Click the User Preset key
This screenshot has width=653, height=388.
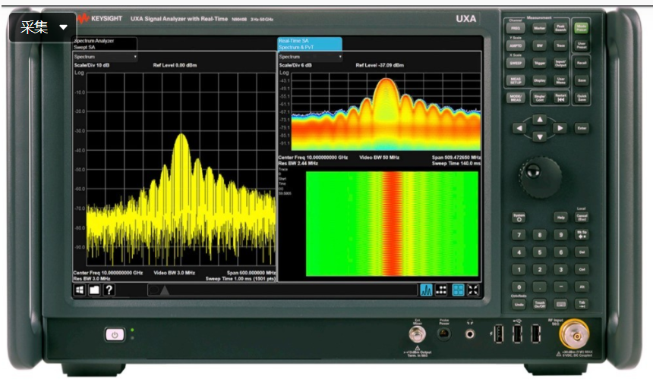coord(582,45)
